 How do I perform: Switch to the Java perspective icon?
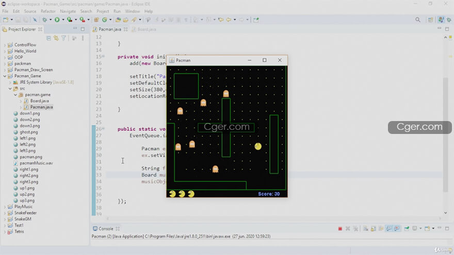tap(441, 20)
